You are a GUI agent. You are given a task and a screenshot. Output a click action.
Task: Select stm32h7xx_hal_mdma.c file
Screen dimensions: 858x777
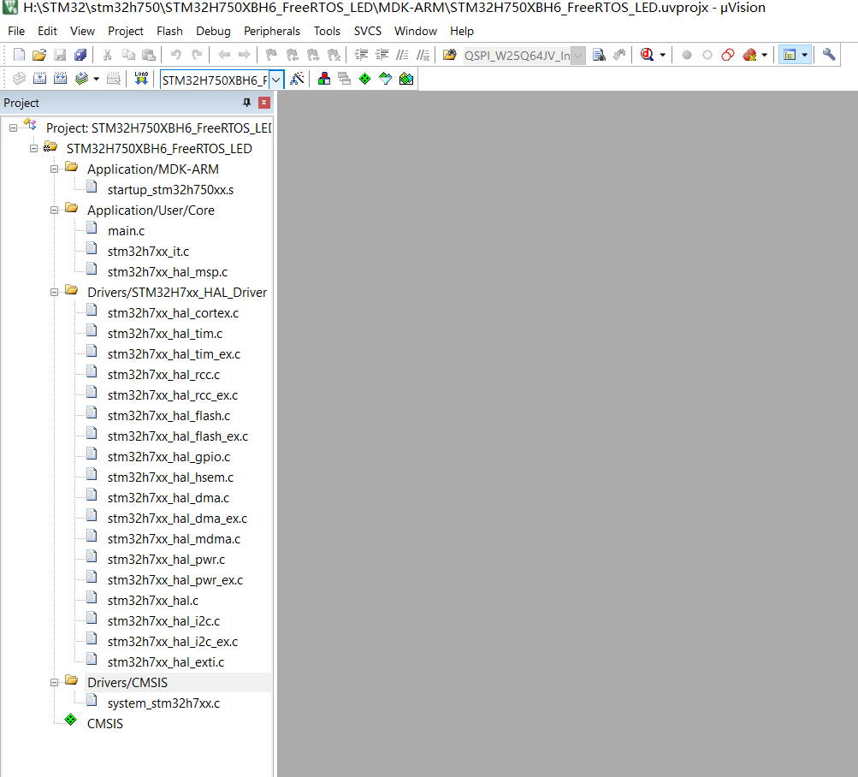(x=174, y=539)
